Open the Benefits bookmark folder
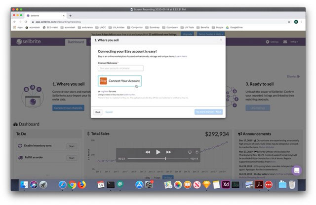316x205 pixels. click(x=203, y=28)
